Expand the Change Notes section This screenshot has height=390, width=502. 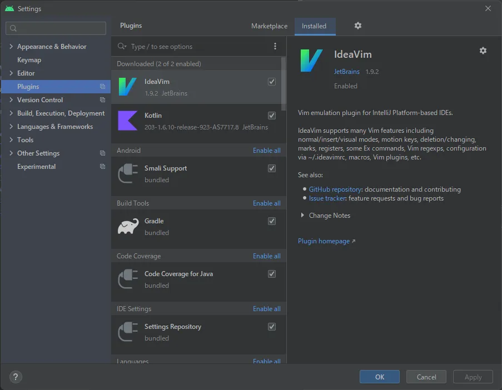(302, 216)
